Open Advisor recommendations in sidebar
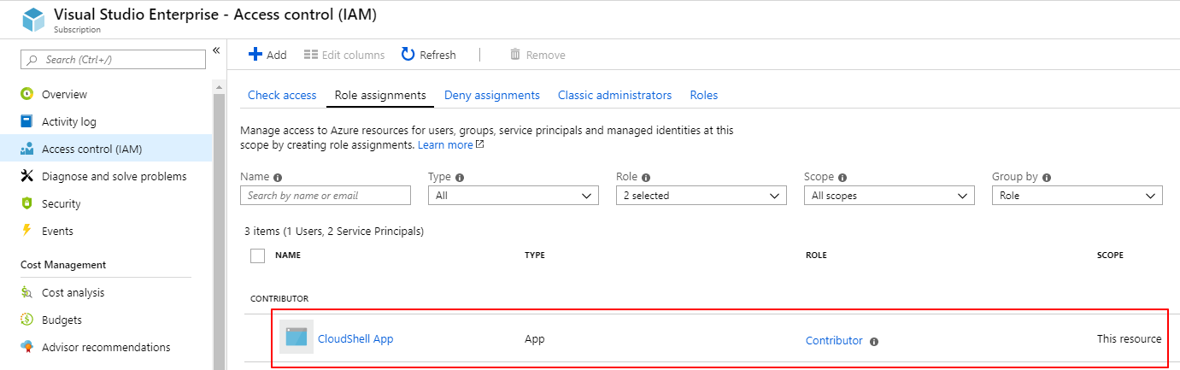This screenshot has width=1180, height=370. (106, 347)
